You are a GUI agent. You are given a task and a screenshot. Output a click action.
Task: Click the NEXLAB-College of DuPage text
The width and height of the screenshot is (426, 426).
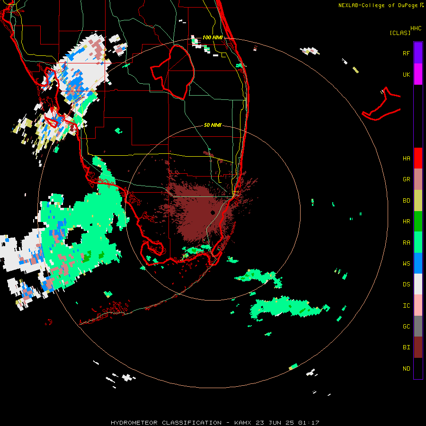point(379,5)
